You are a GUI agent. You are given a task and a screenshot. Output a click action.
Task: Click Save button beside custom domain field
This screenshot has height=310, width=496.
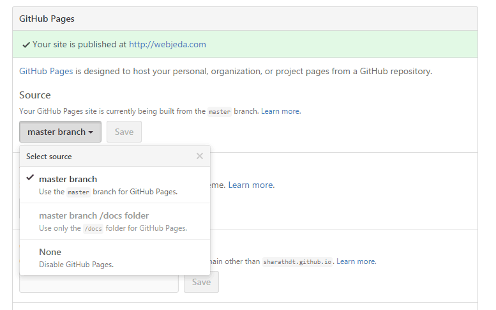tap(201, 282)
